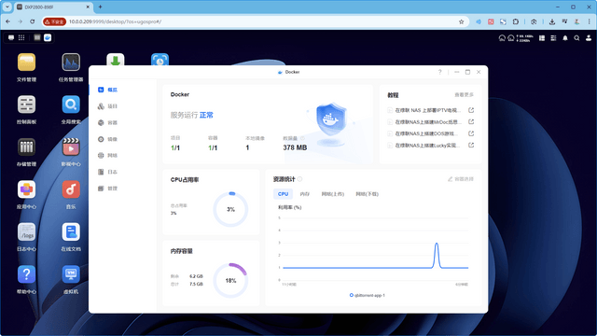Open the user account icon in NAS top bar

[589, 38]
